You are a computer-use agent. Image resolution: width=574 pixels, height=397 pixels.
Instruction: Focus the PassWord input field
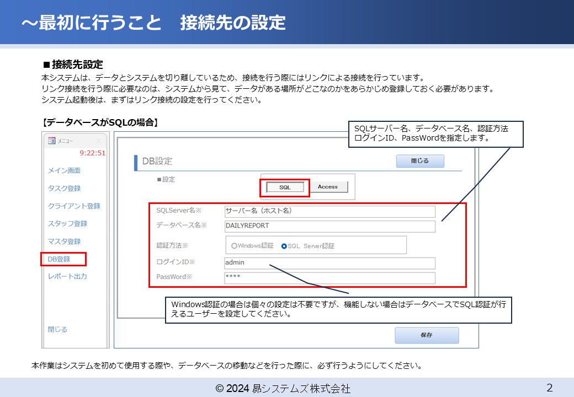(x=328, y=277)
